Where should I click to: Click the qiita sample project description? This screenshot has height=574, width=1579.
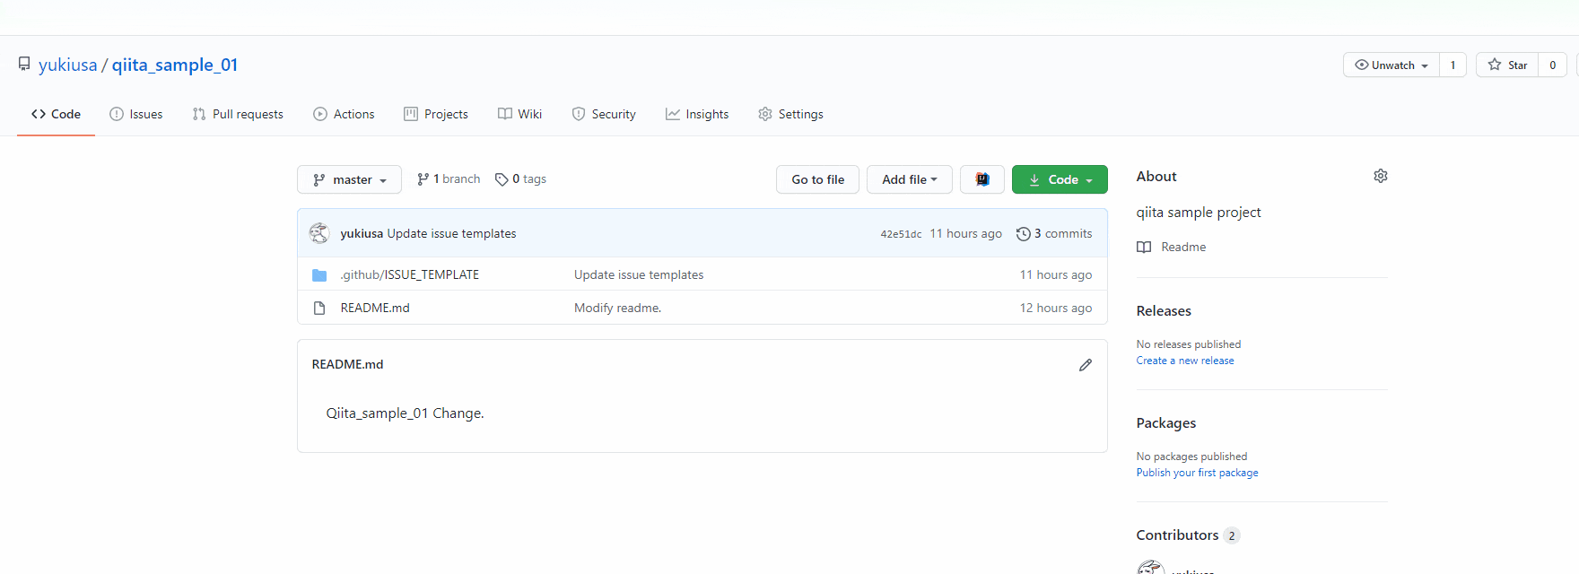coord(1199,213)
